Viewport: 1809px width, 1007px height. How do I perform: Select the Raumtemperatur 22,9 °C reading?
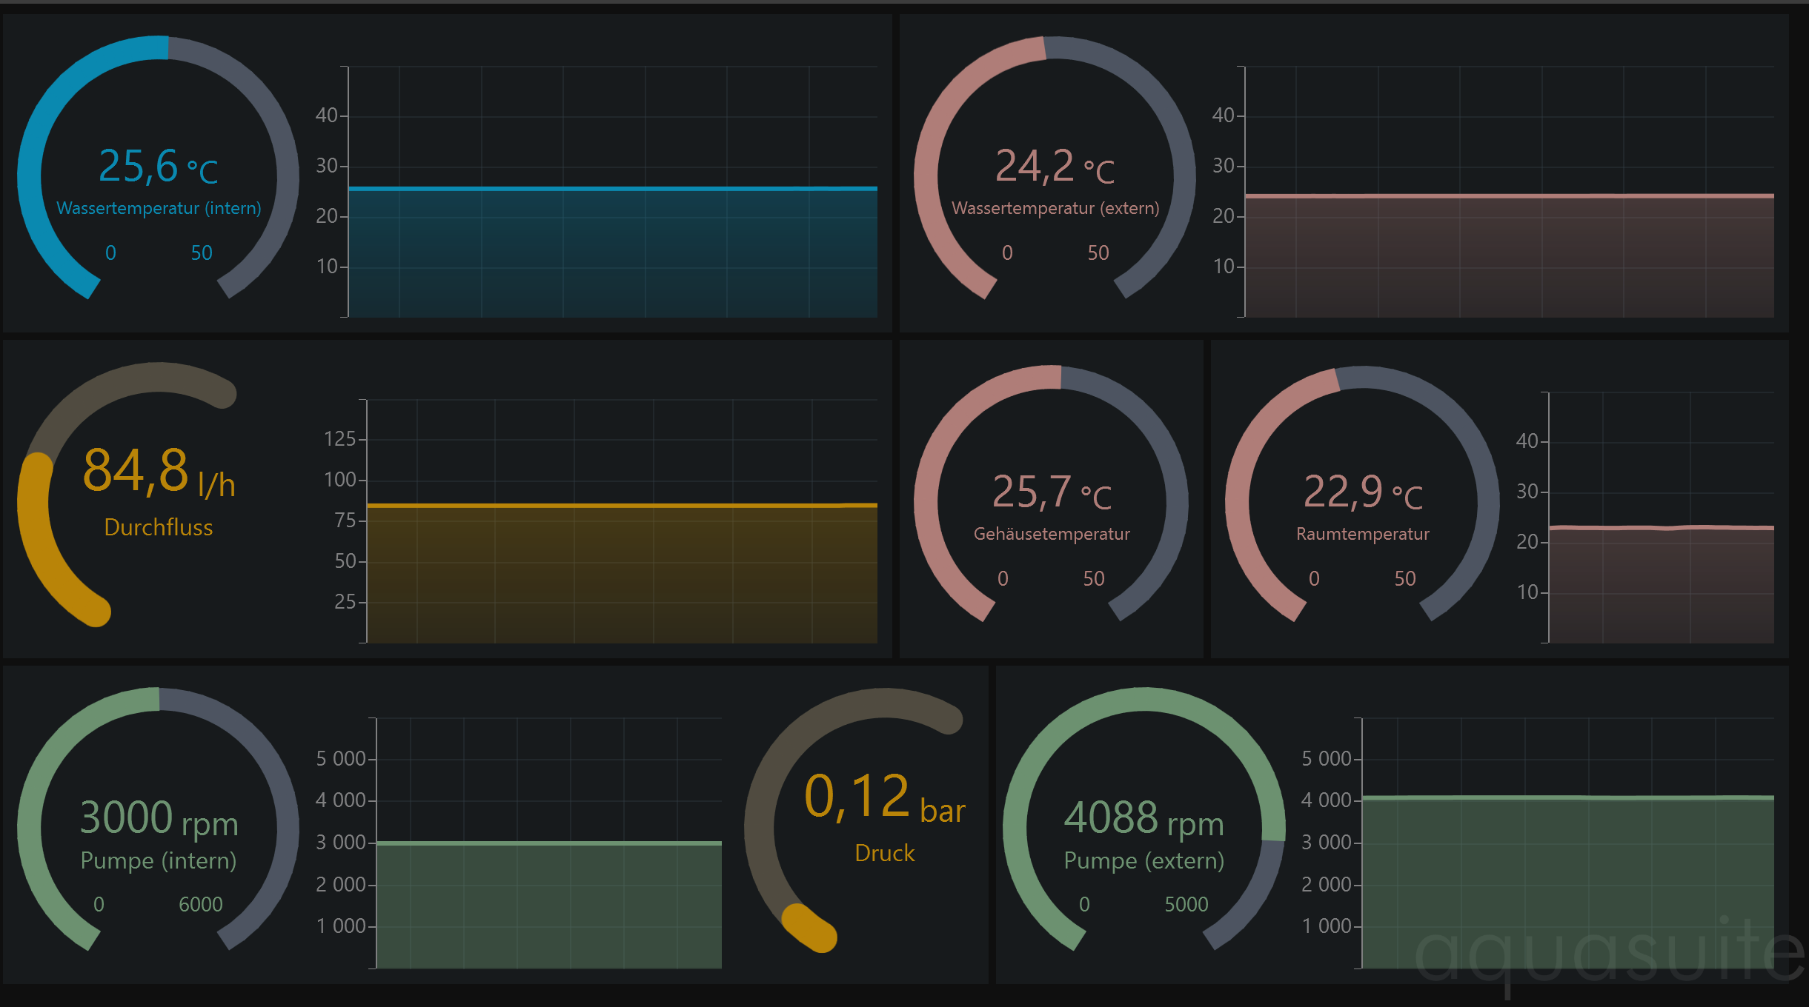(x=1362, y=492)
